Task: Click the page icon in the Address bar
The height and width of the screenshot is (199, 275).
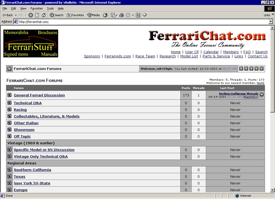Action: coord(16,22)
